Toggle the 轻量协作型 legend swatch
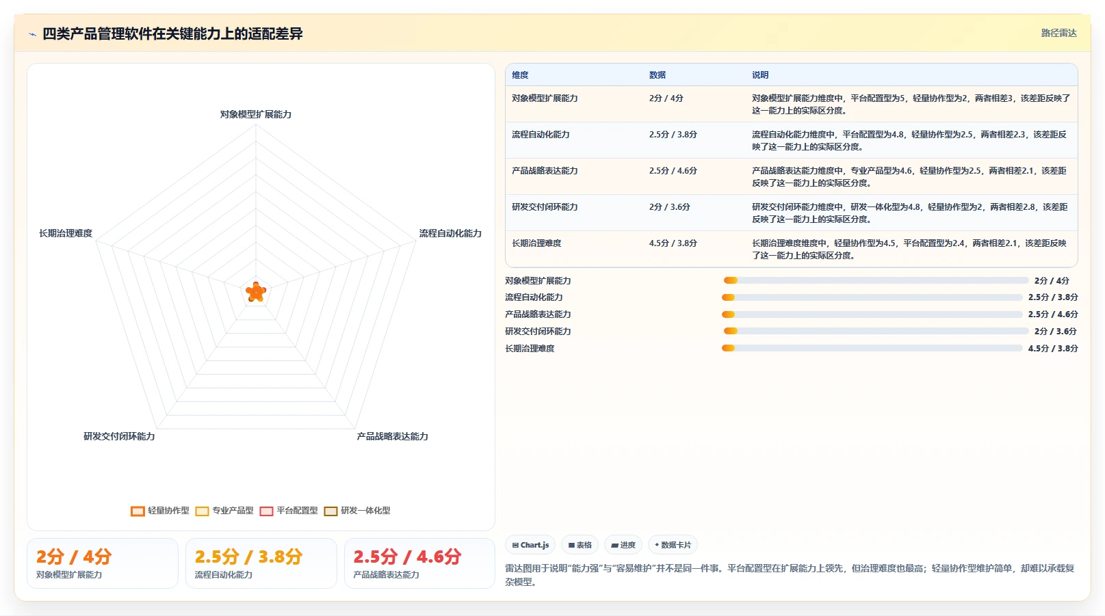 (x=138, y=511)
